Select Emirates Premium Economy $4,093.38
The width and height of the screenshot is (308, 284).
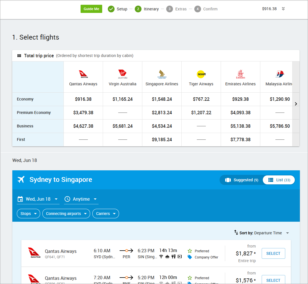point(240,113)
